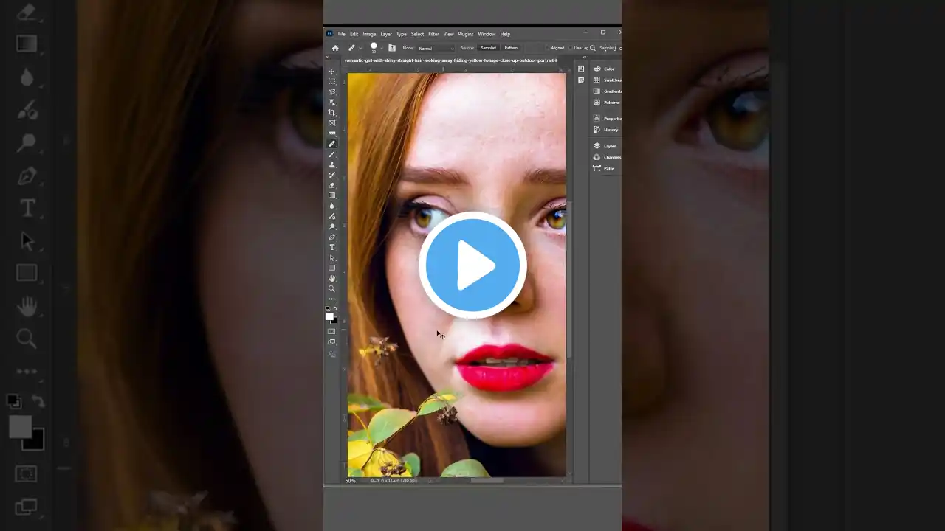This screenshot has height=531, width=945.
Task: Select the Healing Brush tool in toolbar
Action: click(331, 144)
